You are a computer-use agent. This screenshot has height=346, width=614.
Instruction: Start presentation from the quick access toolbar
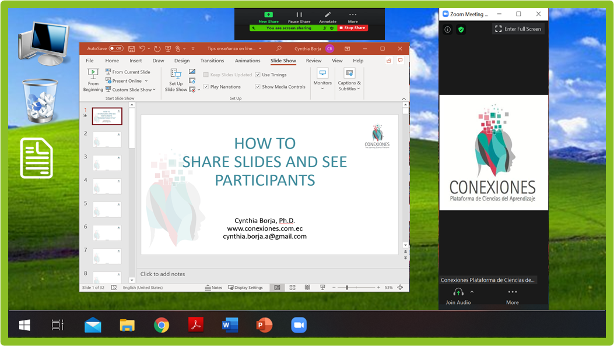click(x=168, y=49)
